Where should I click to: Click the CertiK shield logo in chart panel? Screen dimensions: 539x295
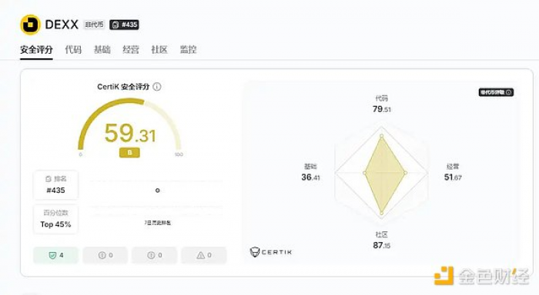(255, 252)
